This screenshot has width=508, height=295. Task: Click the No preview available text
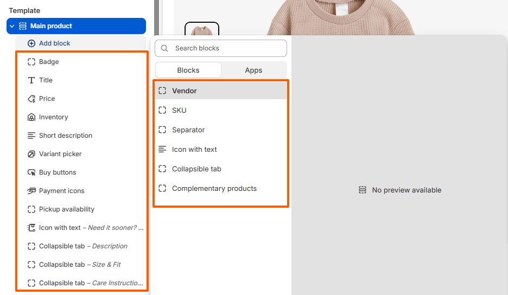(407, 190)
